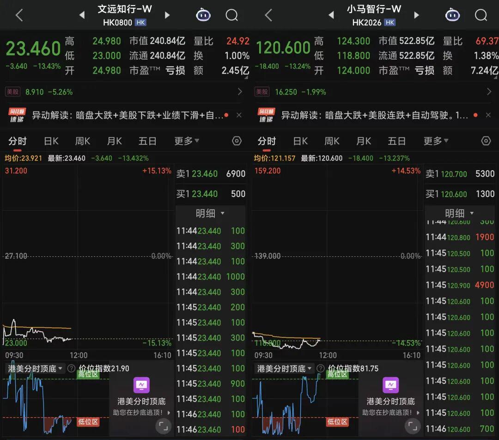Open left 港美分时顶底 indicator dropdown
Screen dimensions: 499x440
pos(35,369)
